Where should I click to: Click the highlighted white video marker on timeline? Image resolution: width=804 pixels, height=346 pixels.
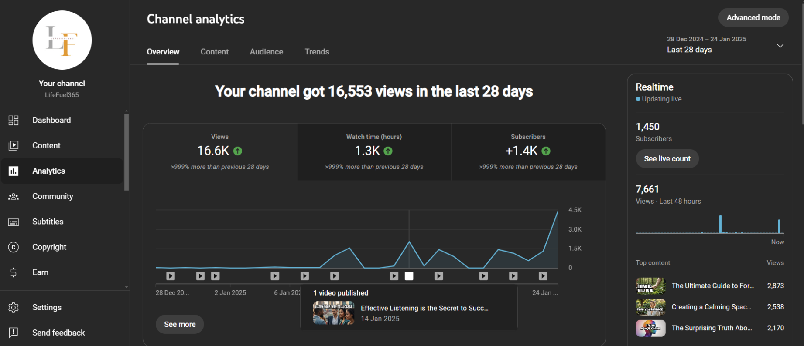pyautogui.click(x=409, y=276)
